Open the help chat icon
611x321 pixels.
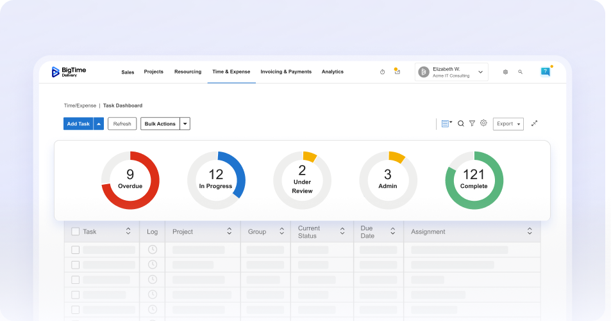545,72
